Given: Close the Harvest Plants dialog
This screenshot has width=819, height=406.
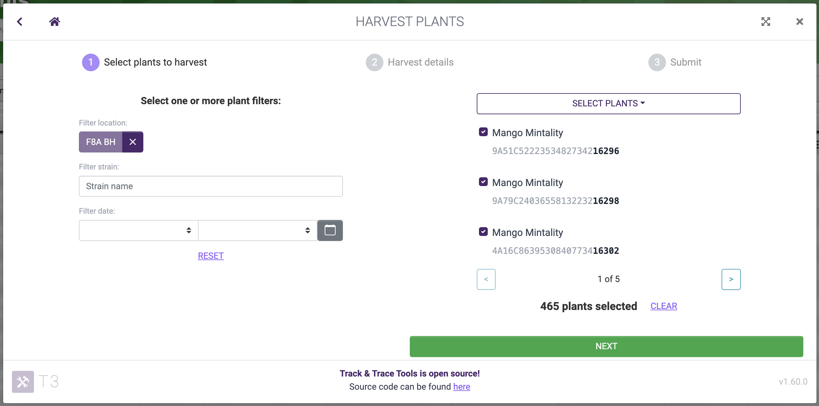Looking at the screenshot, I should [799, 22].
